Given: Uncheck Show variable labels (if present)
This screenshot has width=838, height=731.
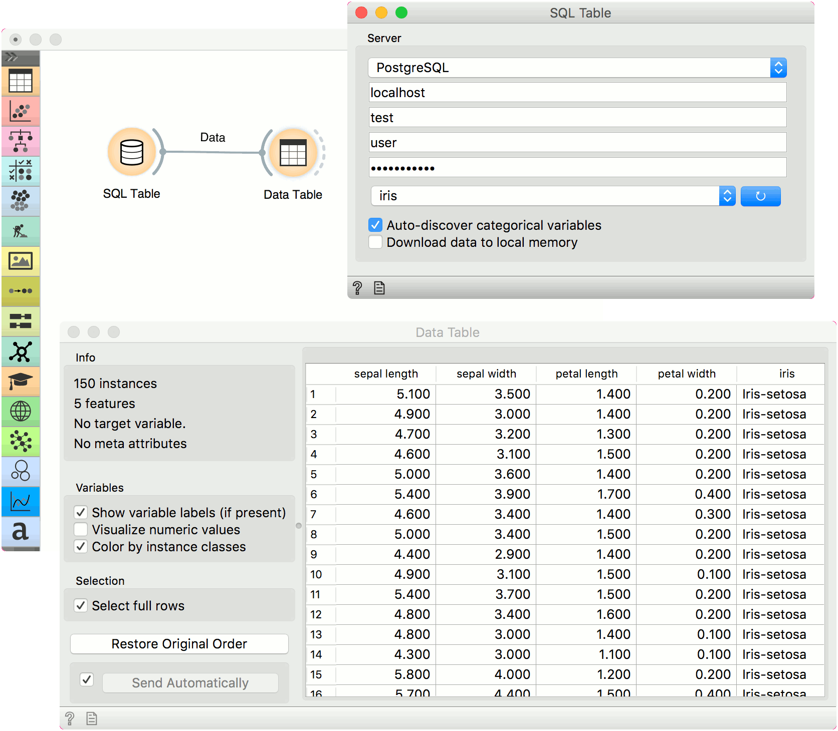Looking at the screenshot, I should click(x=81, y=512).
